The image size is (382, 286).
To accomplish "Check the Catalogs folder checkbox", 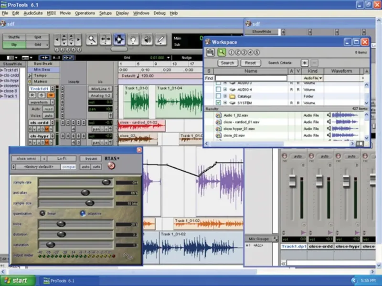I will tap(218, 96).
